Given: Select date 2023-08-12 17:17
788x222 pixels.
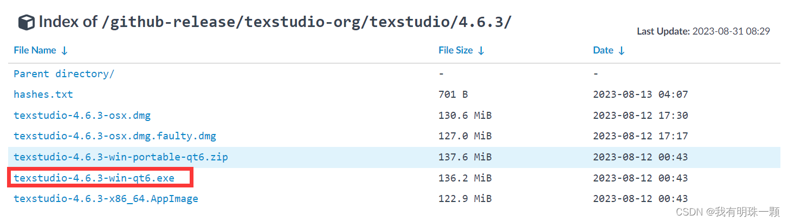Looking at the screenshot, I should coord(641,136).
